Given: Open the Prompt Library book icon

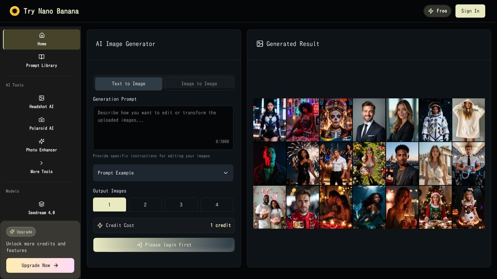Looking at the screenshot, I should (42, 57).
